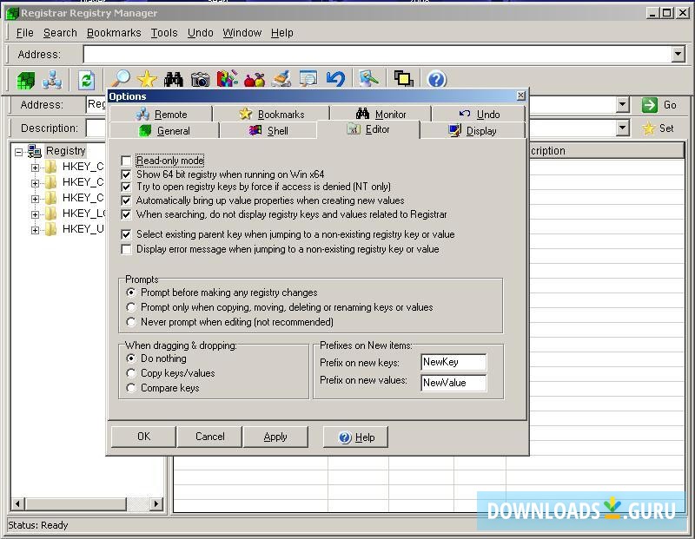
Task: Click the green registry cube toolbar icon
Action: 26,80
